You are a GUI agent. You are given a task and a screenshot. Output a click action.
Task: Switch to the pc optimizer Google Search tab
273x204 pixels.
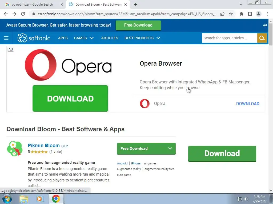pos(32,5)
